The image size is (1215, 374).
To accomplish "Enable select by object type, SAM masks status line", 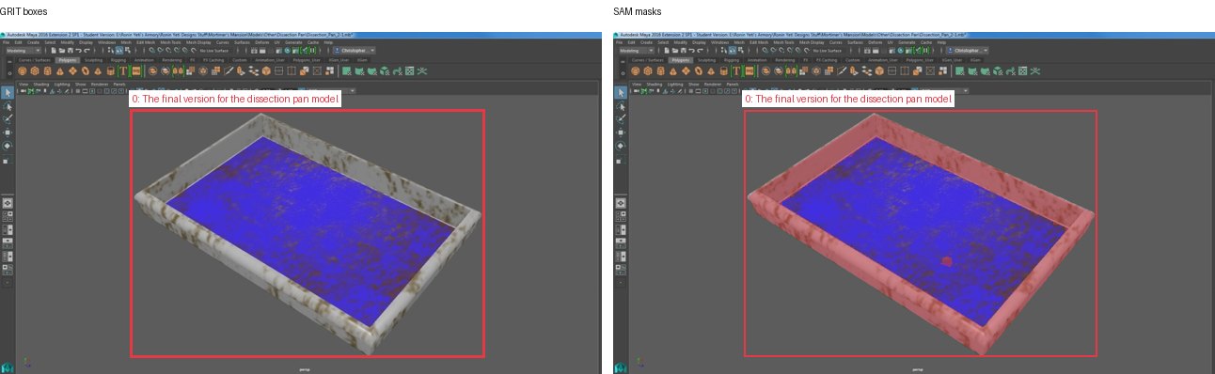I will 732,51.
